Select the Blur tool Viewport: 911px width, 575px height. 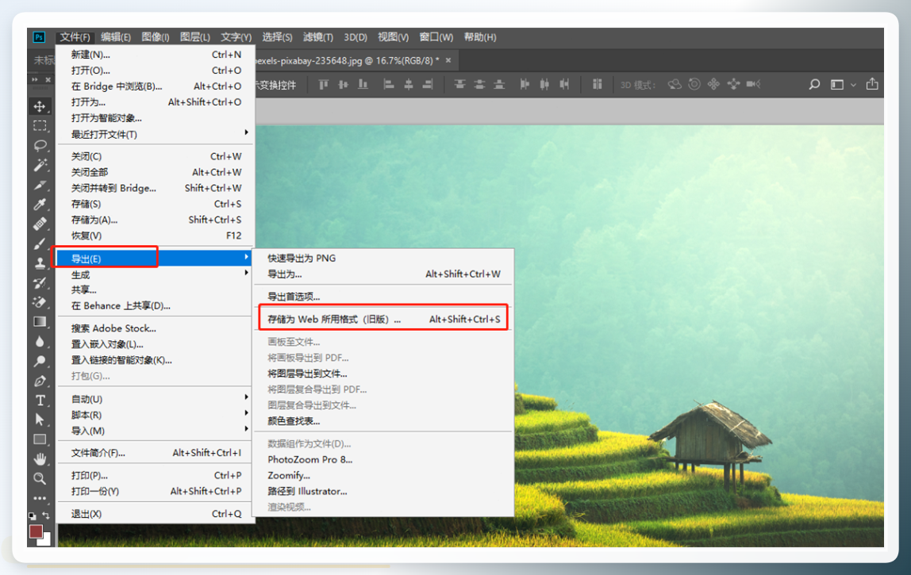[x=40, y=342]
